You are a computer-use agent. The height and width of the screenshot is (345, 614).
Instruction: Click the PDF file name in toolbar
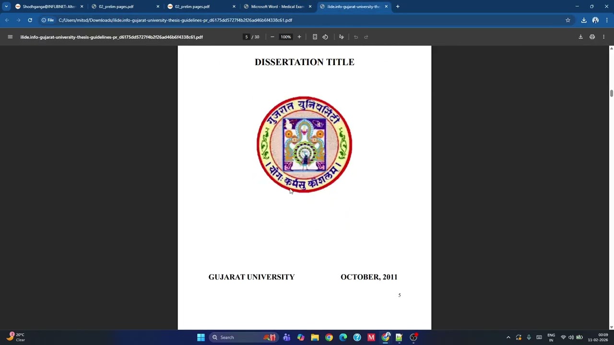(x=111, y=37)
